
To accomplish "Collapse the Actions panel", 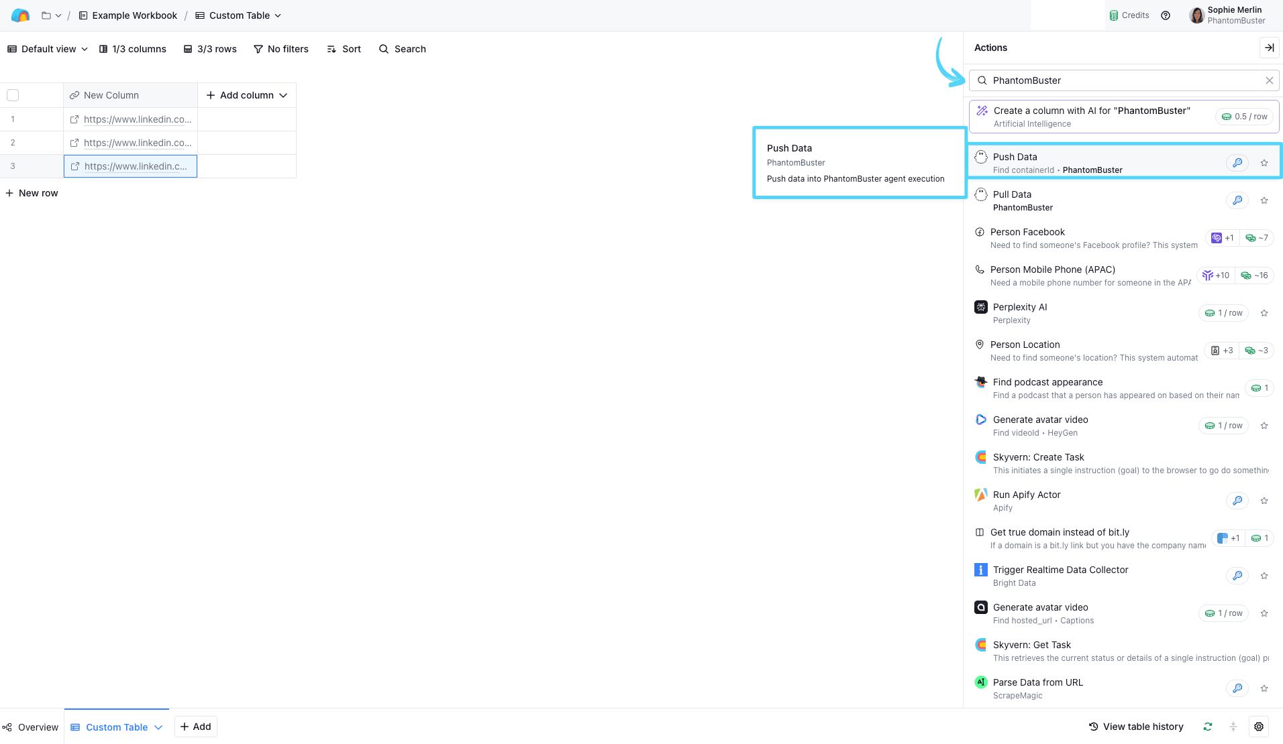I will click(1269, 48).
